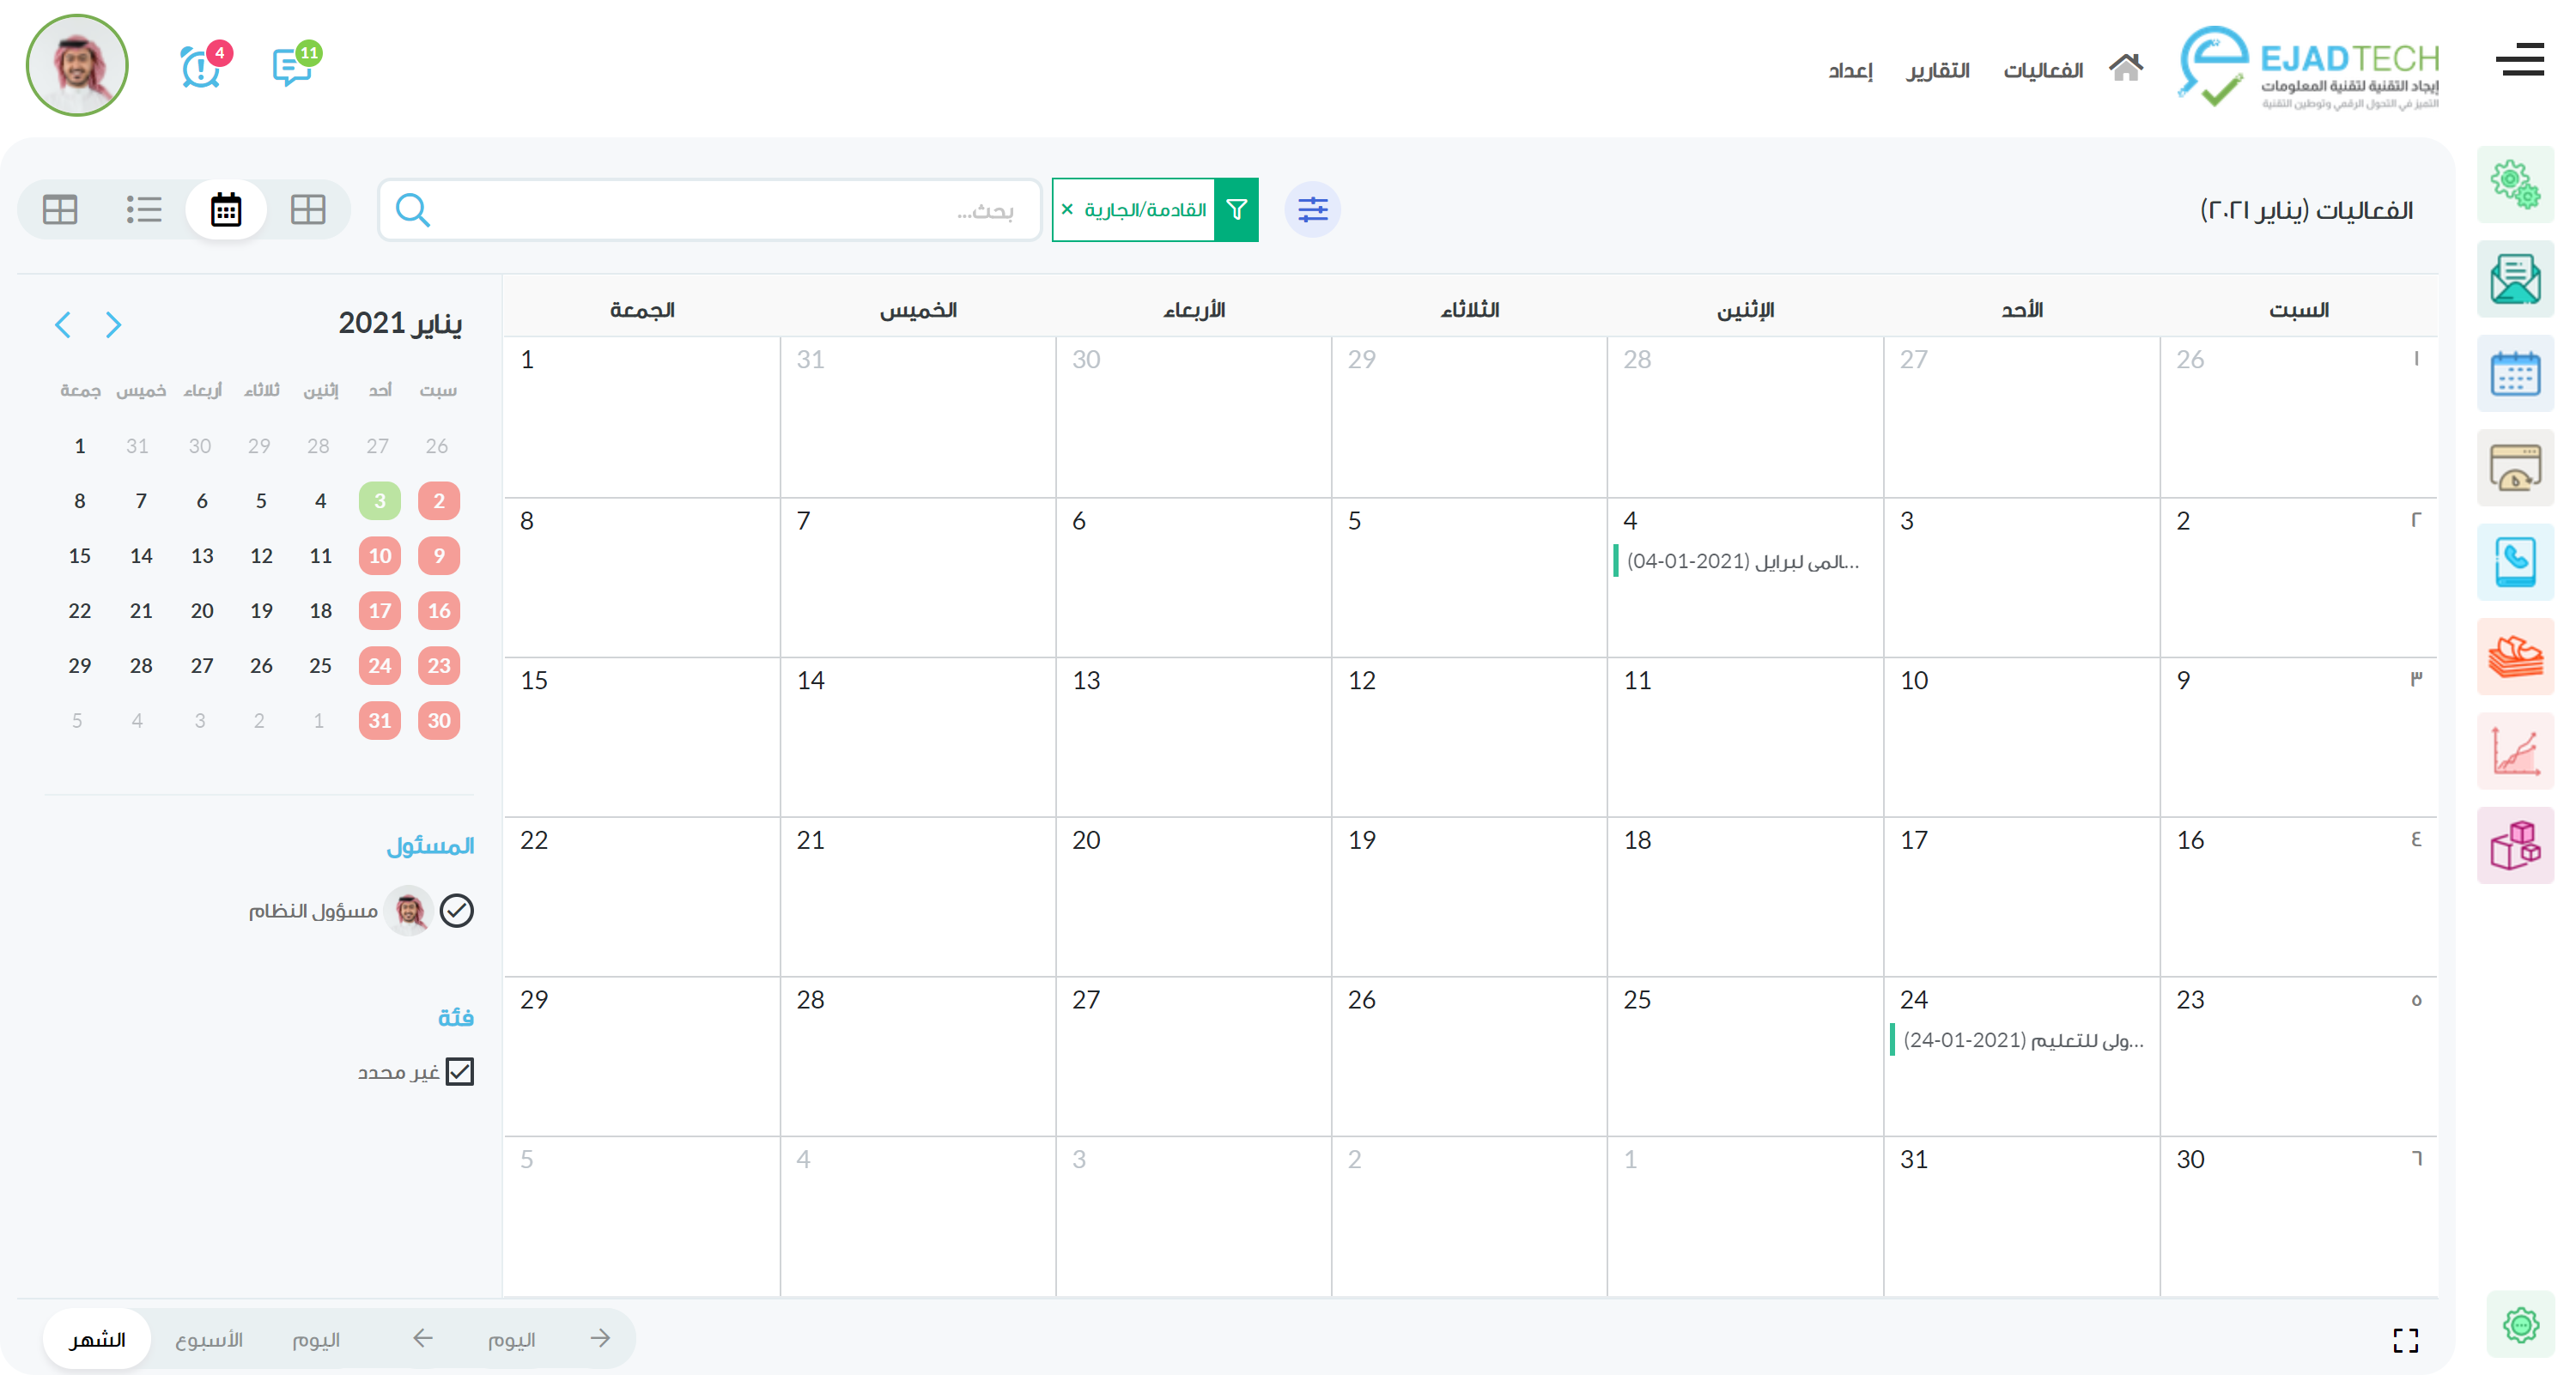Image resolution: width=2576 pixels, height=1375 pixels.
Task: Open the التقارير menu
Action: pyautogui.click(x=1937, y=70)
